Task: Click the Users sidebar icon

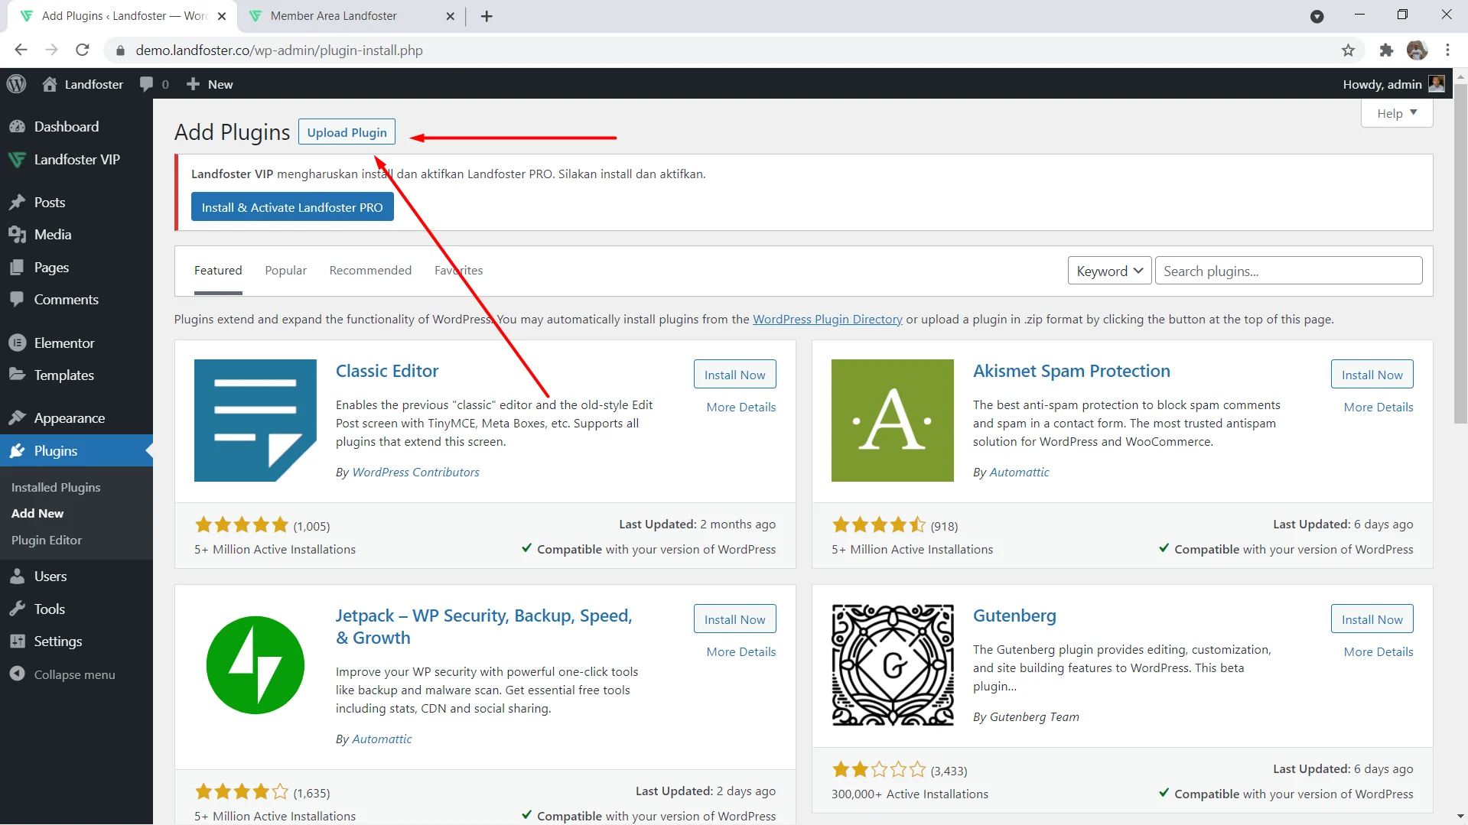Action: (x=17, y=577)
